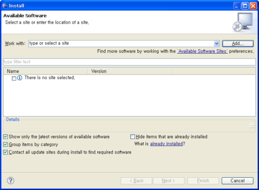Maximize the Install dialog window

pyautogui.click(x=245, y=6)
